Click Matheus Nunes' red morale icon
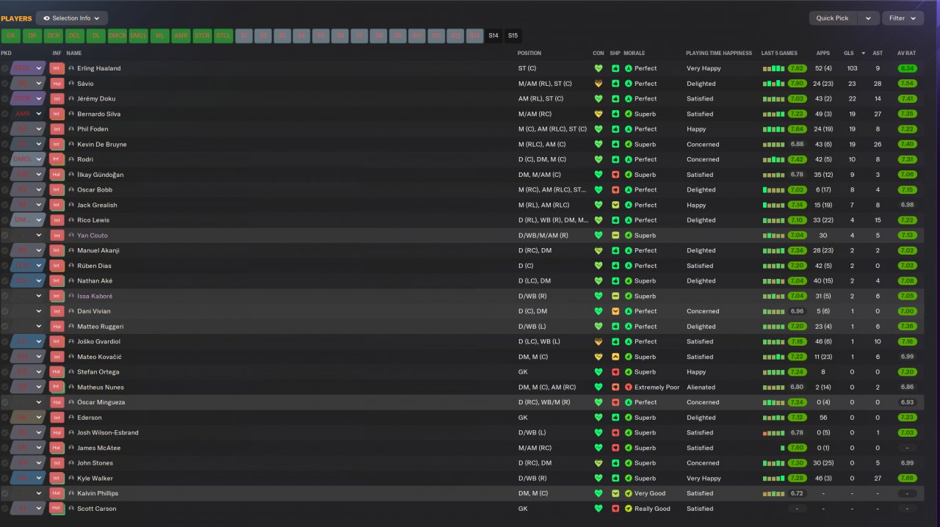Screen dimensions: 940x527 629,387
